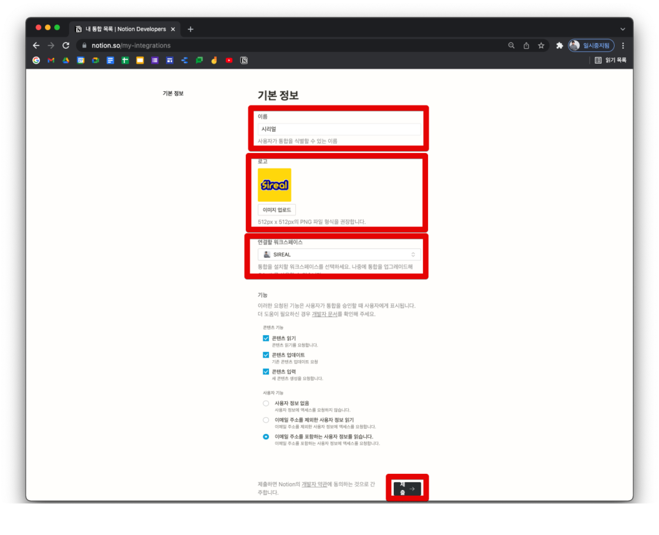Click the browser forward arrow
The image size is (659, 535).
(51, 46)
